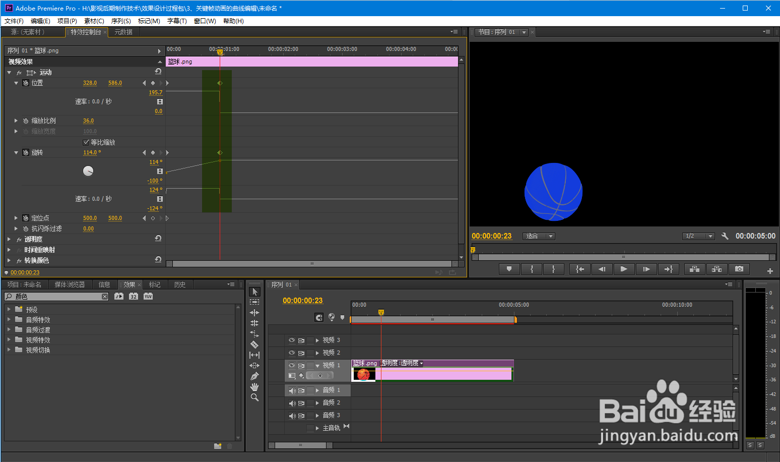
Task: Click the Lift button in Program monitor
Action: point(694,269)
